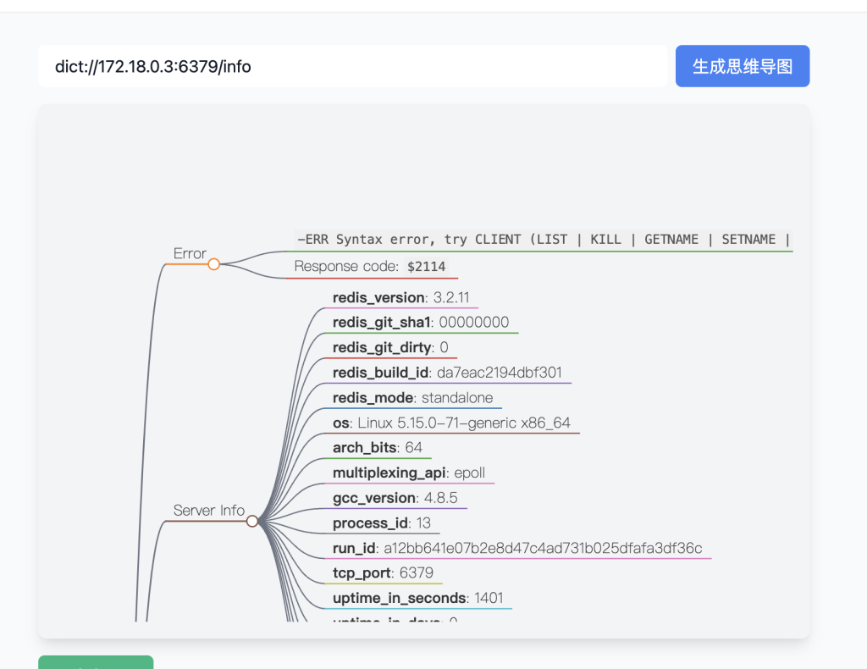Click the -ERR Syntax error message node

coord(542,240)
